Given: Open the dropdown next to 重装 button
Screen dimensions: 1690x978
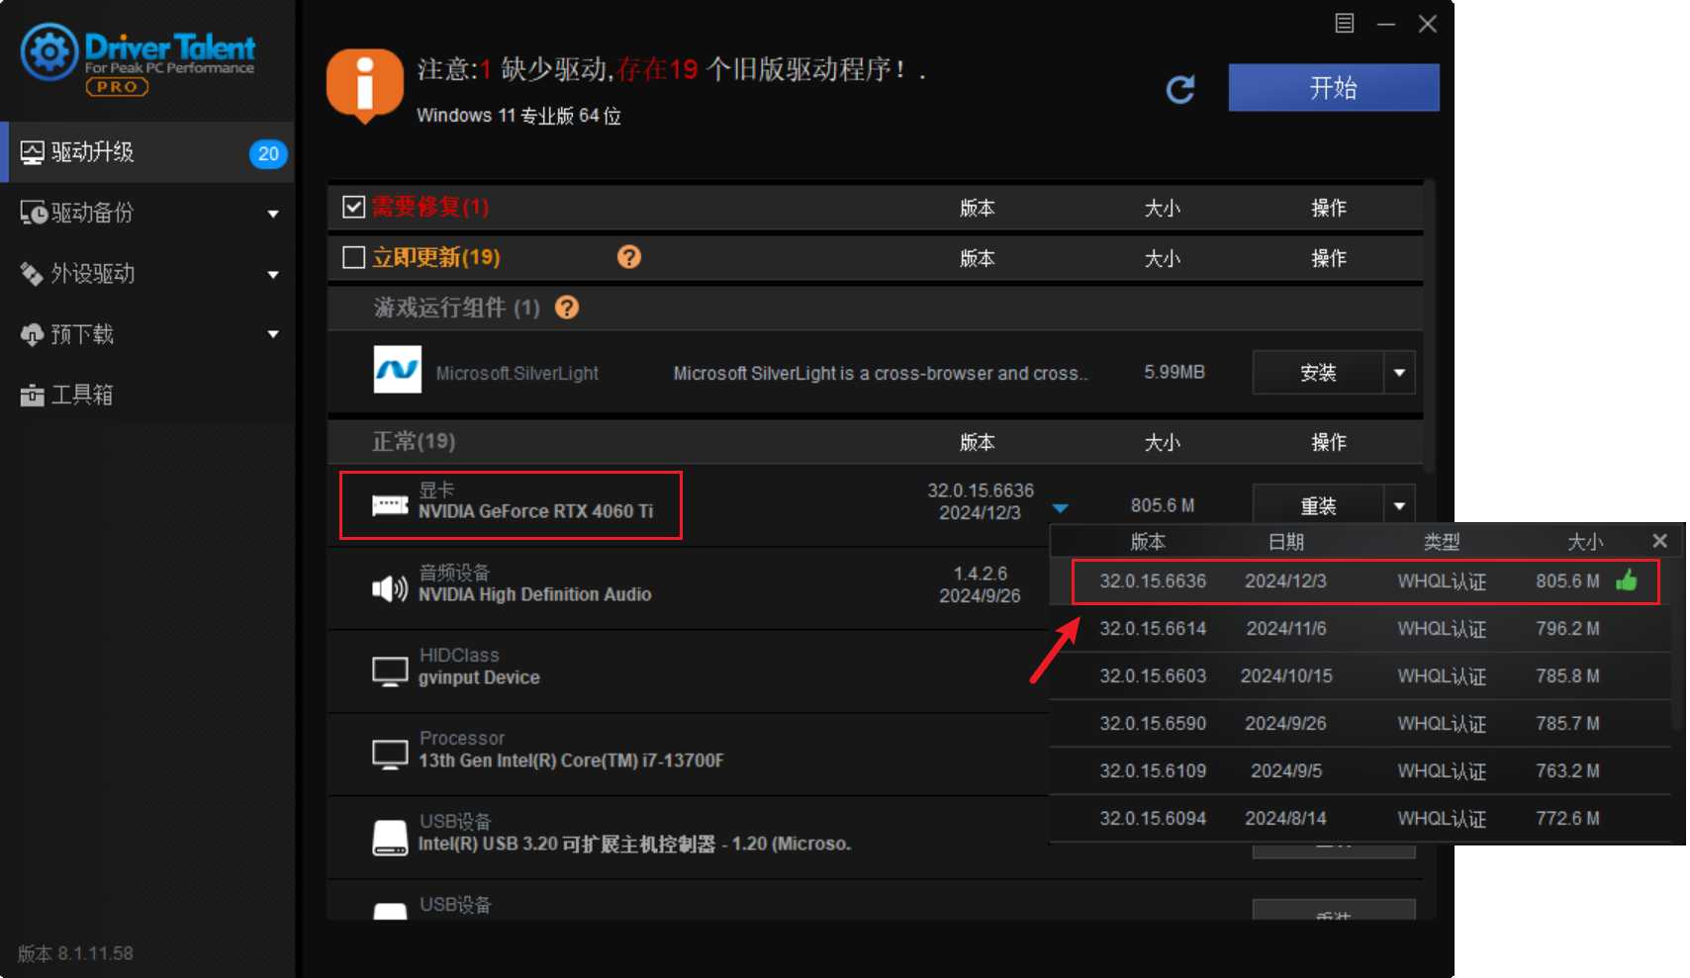Looking at the screenshot, I should tap(1399, 505).
